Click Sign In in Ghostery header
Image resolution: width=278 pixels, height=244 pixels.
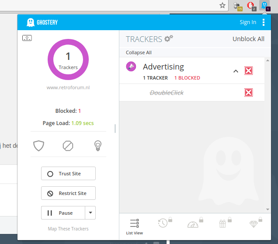pyautogui.click(x=248, y=22)
